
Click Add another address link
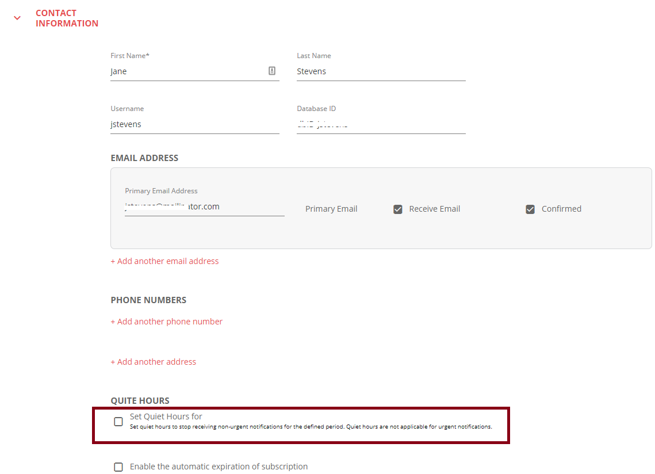click(154, 362)
